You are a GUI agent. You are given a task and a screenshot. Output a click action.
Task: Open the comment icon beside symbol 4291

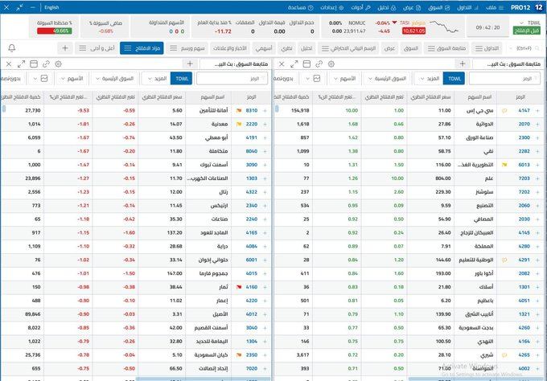click(x=504, y=260)
